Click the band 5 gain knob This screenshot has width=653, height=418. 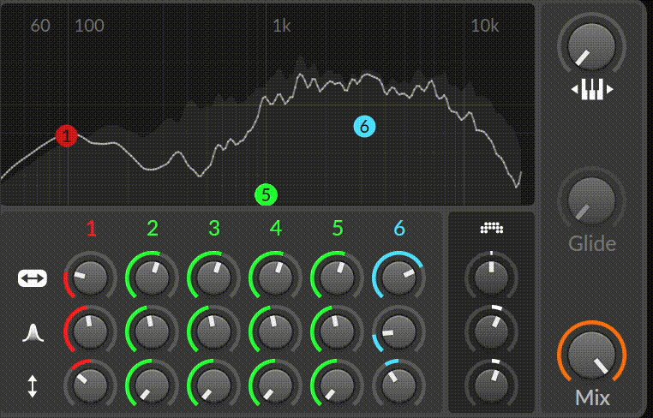tap(337, 385)
